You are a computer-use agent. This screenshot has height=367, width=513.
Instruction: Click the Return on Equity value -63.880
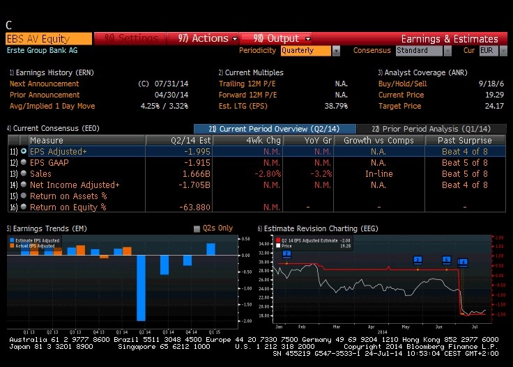click(194, 208)
